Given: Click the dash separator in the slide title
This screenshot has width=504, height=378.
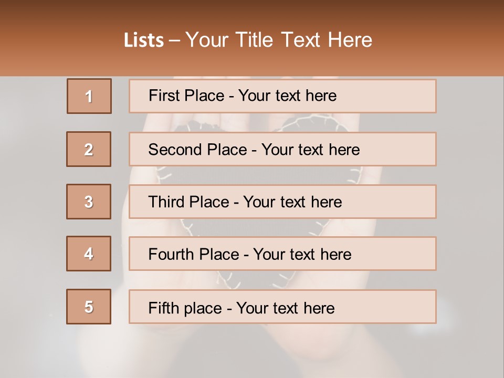Looking at the screenshot, I should (x=174, y=40).
